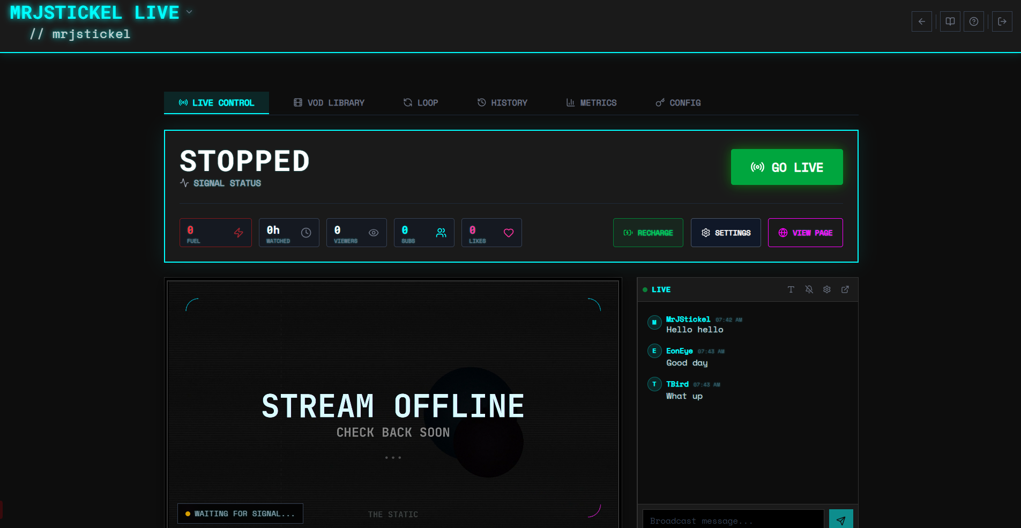Screen dimensions: 1021x528
Task: Open the stream Settings button
Action: coord(726,233)
